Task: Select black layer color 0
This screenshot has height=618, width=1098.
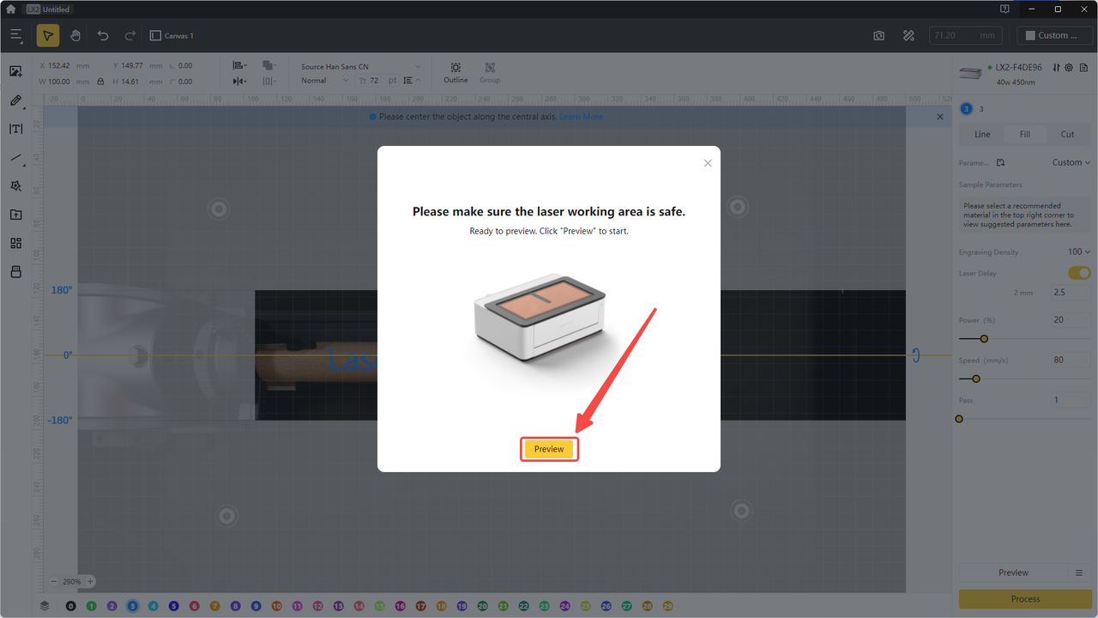Action: 70,606
